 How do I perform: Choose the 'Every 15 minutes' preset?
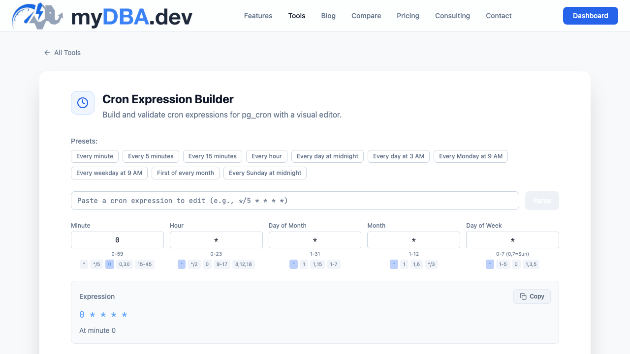pyautogui.click(x=213, y=156)
